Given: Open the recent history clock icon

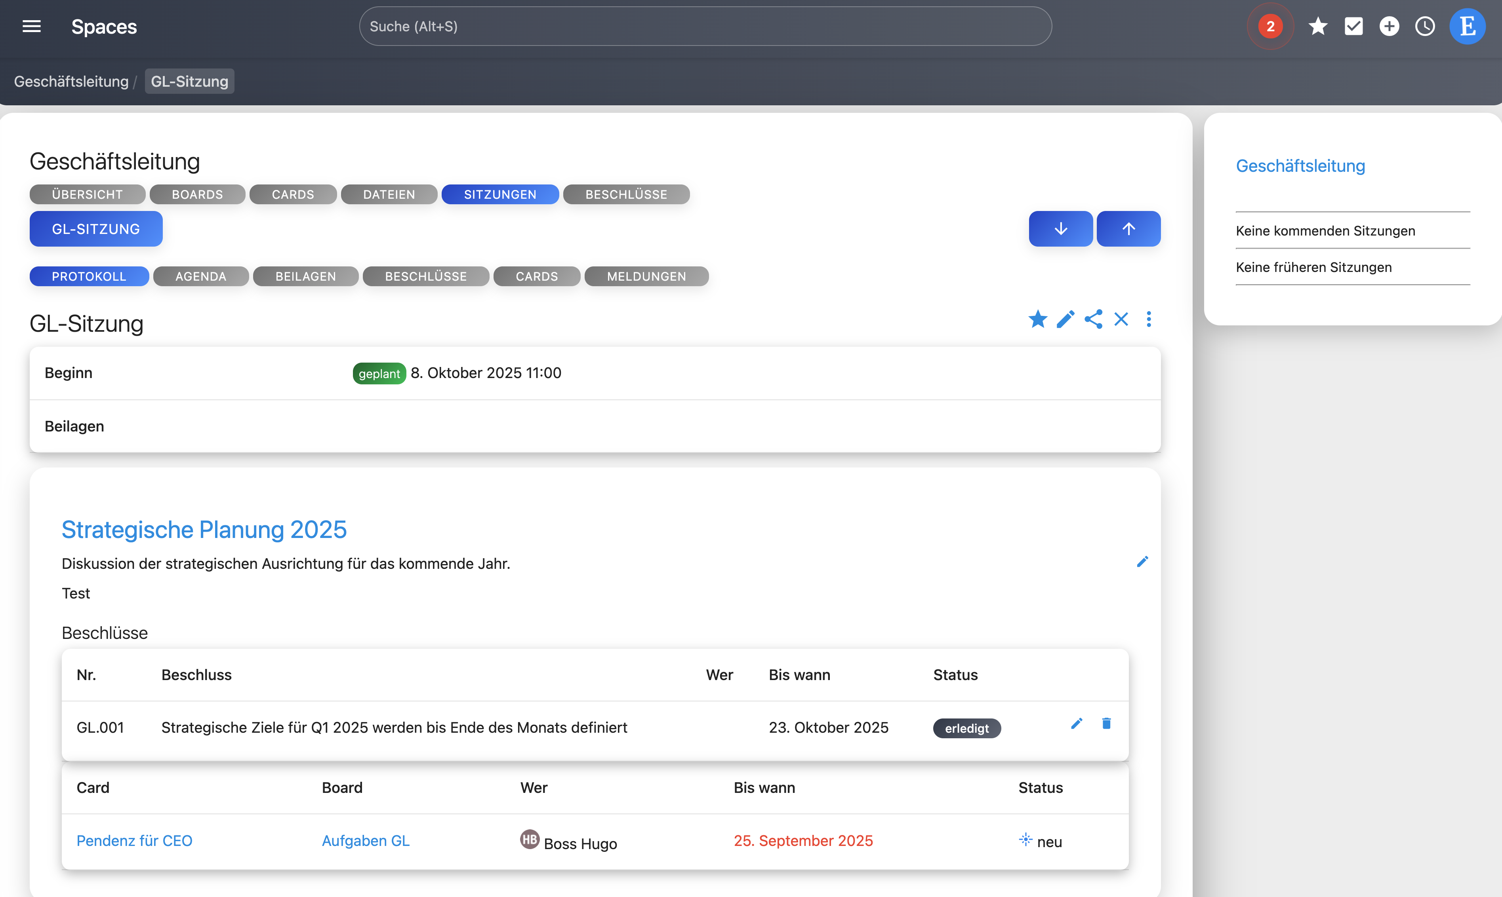Looking at the screenshot, I should pos(1425,27).
